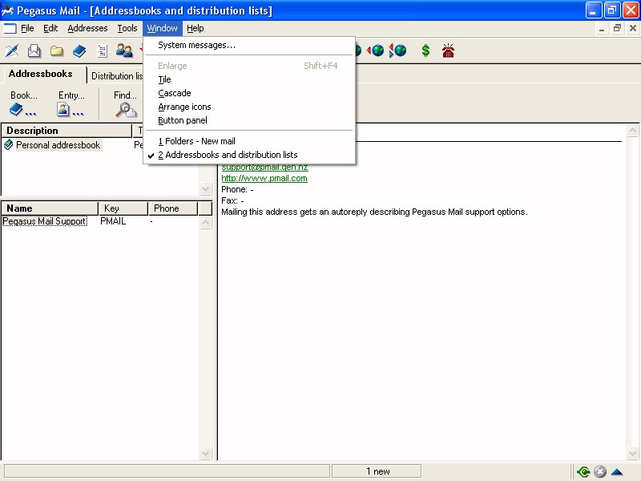Screen dimensions: 641x481
Task: Open the File menu
Action: (27, 28)
